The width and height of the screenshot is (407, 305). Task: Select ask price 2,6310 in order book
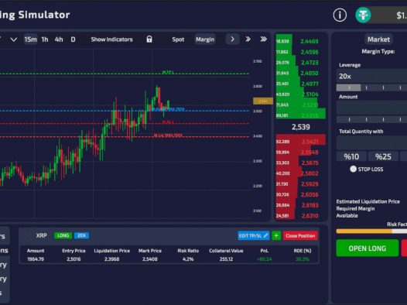click(310, 216)
